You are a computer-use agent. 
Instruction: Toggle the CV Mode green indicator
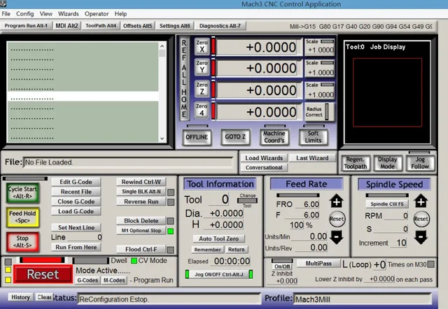pyautogui.click(x=134, y=261)
